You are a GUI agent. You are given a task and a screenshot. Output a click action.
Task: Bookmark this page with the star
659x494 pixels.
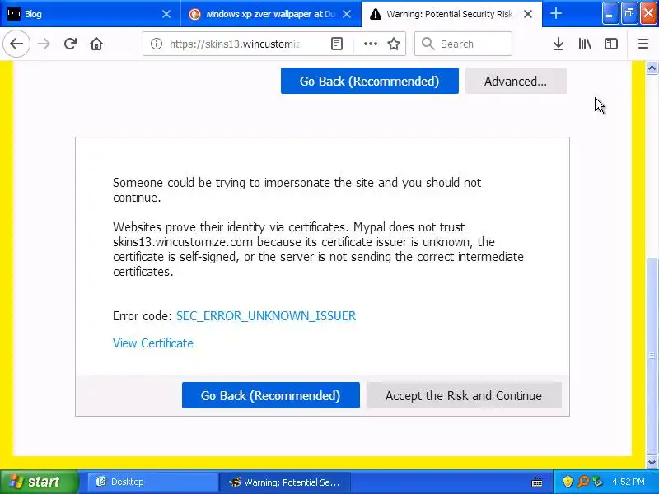(394, 44)
